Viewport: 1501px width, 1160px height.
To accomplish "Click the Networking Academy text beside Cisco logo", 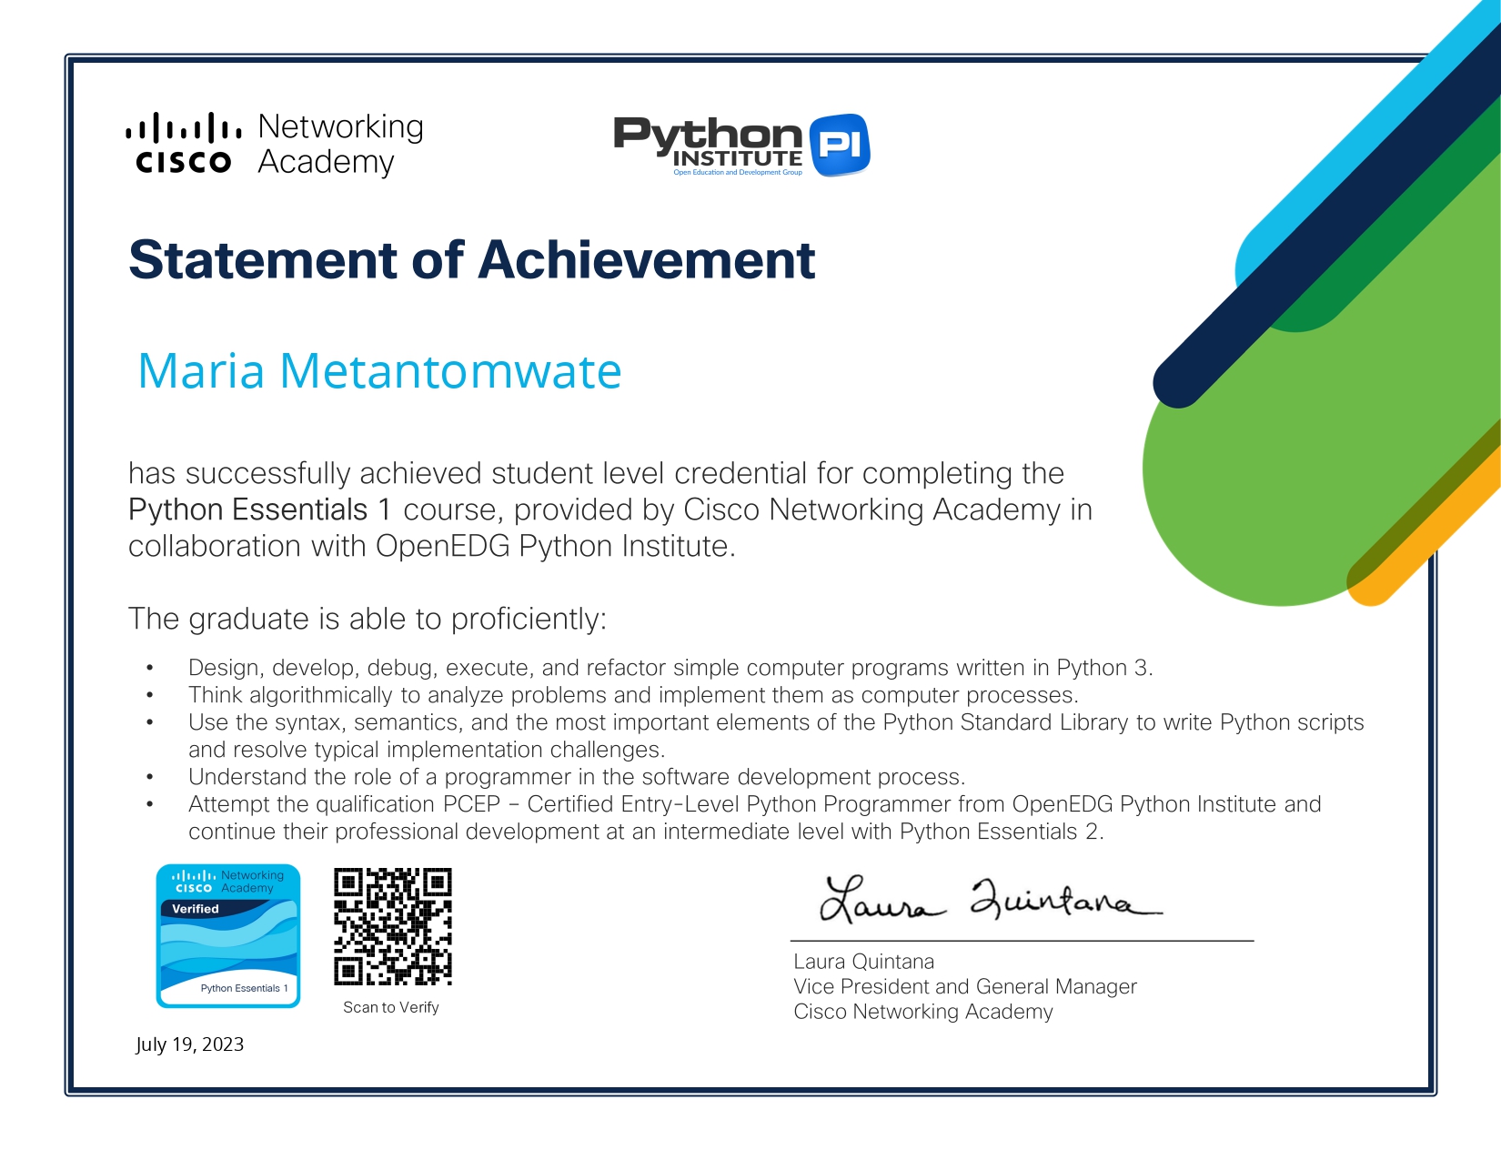I will tap(340, 144).
